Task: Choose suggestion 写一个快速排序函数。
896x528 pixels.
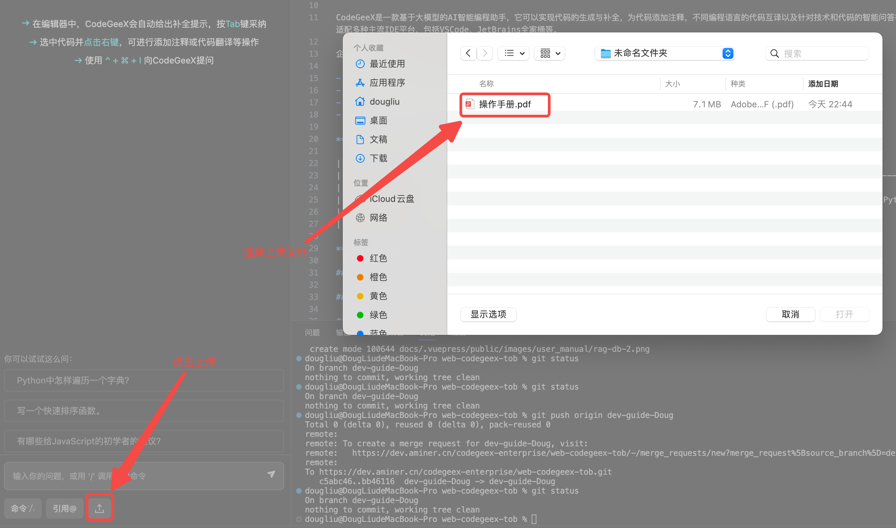Action: coord(144,411)
